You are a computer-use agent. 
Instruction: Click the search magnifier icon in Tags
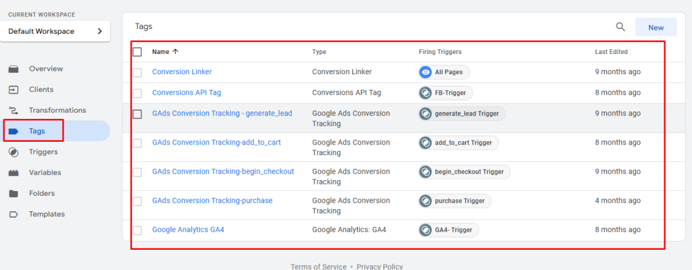[620, 27]
